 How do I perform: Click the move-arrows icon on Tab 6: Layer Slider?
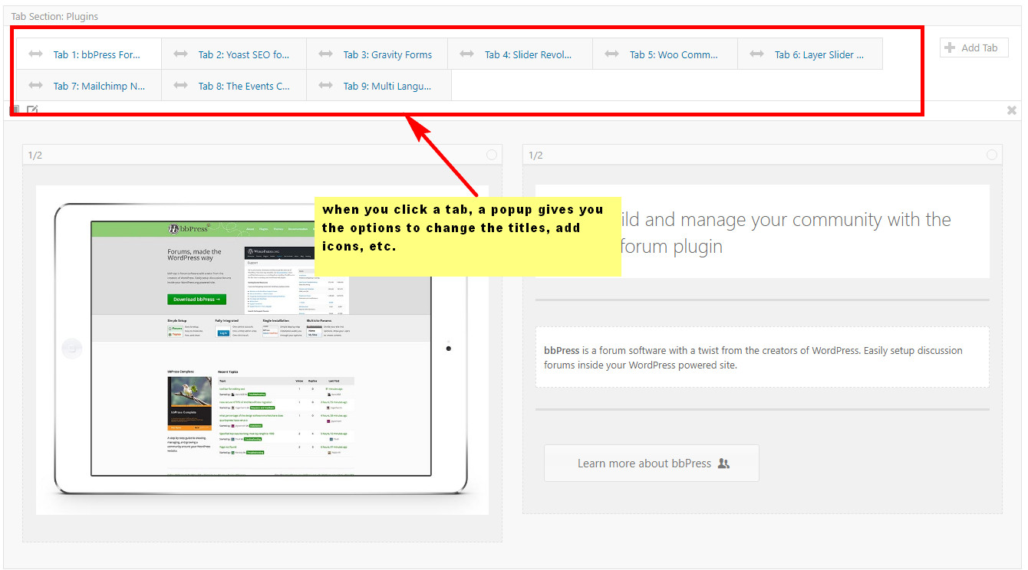click(756, 54)
